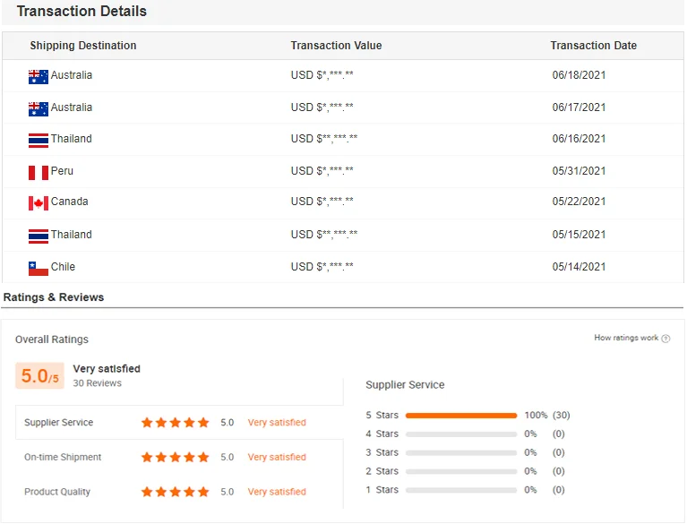Image resolution: width=687 pixels, height=524 pixels.
Task: Click the Product Quality star rating
Action: (175, 492)
